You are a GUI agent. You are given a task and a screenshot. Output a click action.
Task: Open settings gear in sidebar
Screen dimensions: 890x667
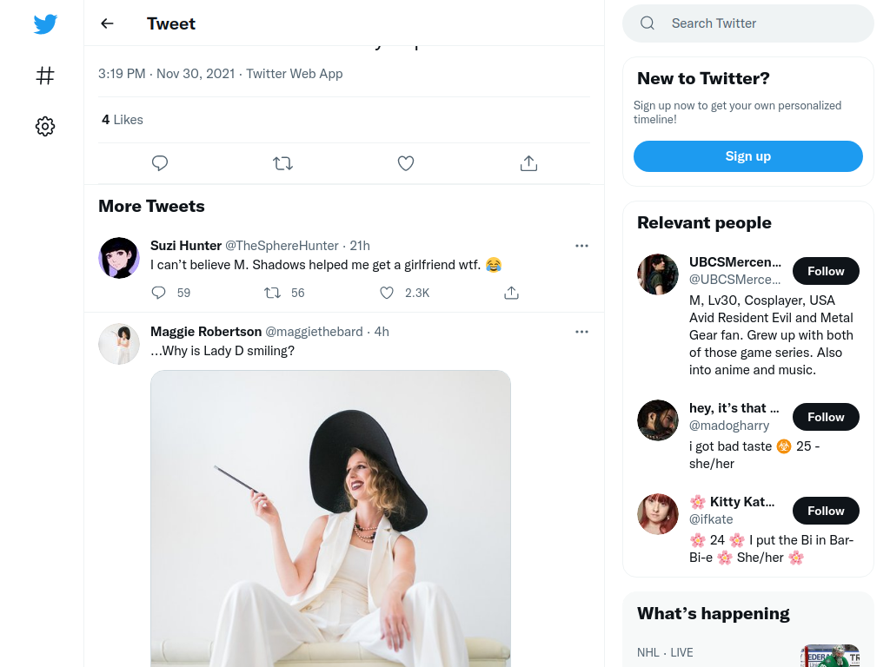pos(45,126)
